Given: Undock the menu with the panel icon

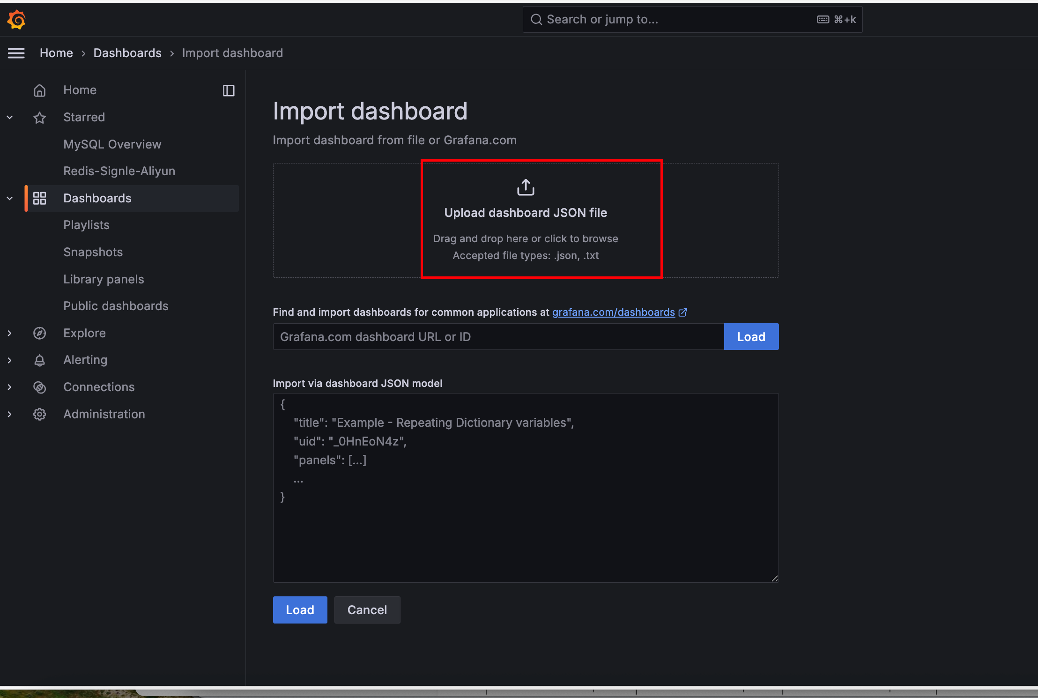Looking at the screenshot, I should coord(229,90).
